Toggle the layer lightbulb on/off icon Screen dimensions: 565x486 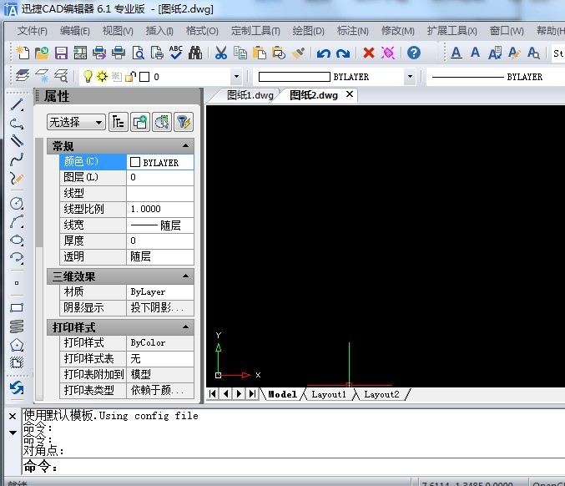(87, 76)
